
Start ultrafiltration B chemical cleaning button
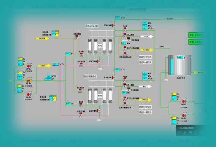tap(145, 107)
